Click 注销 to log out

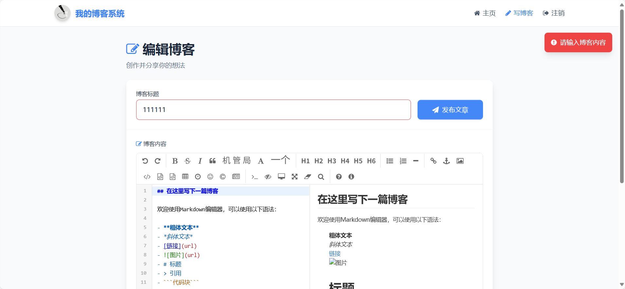click(x=554, y=13)
